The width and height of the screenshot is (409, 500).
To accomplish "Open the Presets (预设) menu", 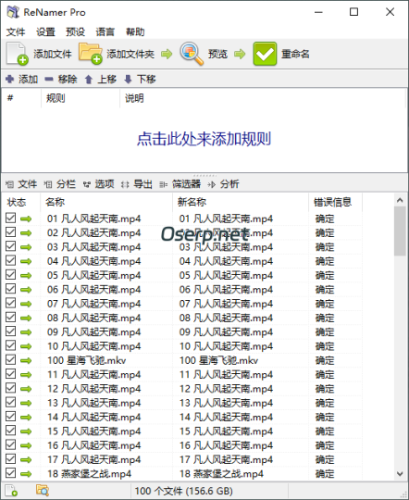I will coord(75,31).
